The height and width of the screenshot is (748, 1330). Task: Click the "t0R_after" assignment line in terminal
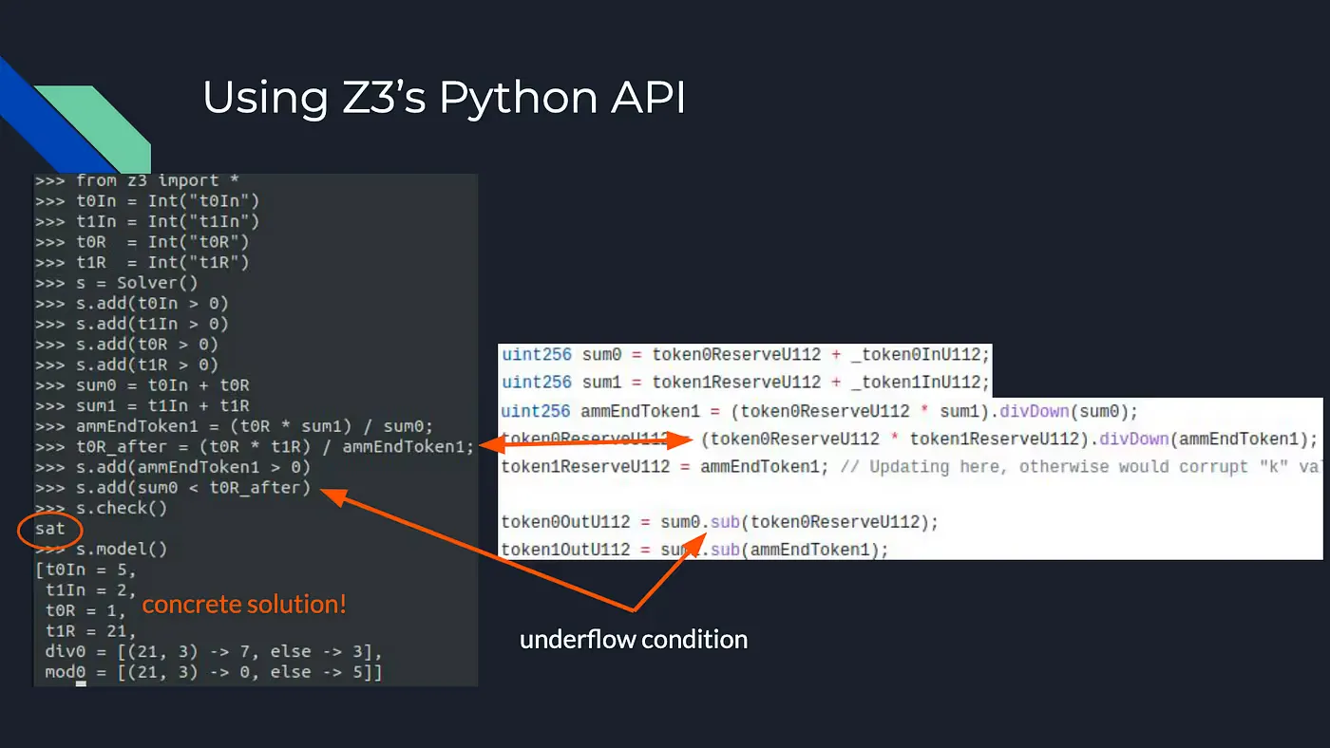tap(255, 446)
